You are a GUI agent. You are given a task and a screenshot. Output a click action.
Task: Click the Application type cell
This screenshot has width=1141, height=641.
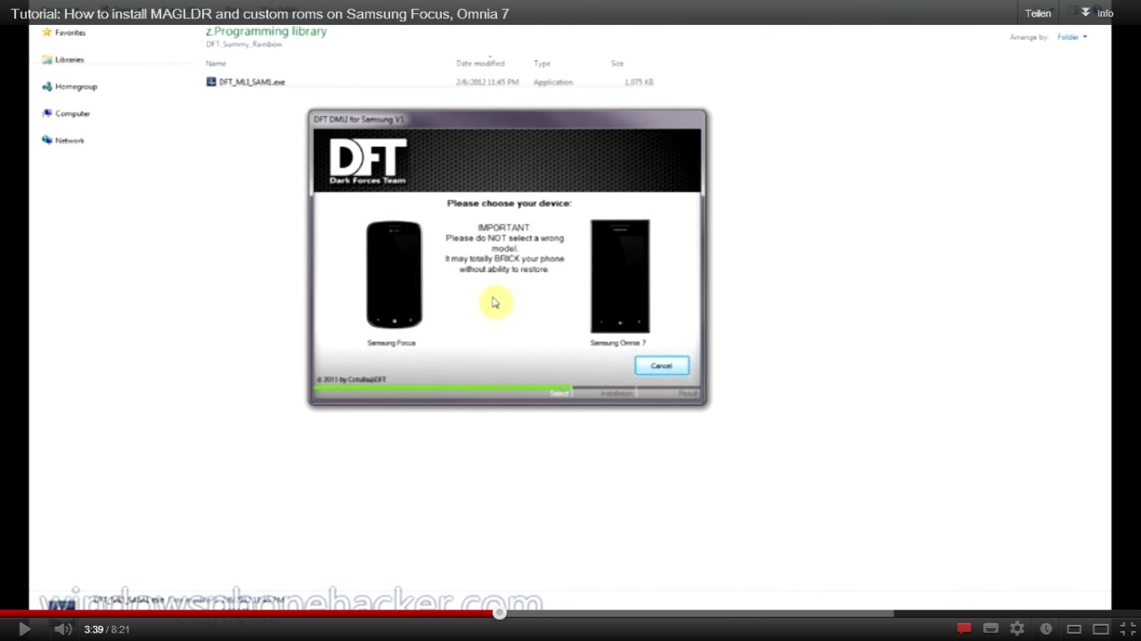pyautogui.click(x=553, y=82)
